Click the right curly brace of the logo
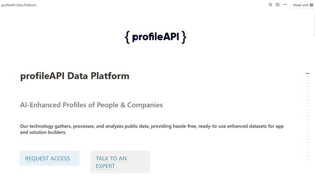This screenshot has height=180, width=315. (184, 37)
